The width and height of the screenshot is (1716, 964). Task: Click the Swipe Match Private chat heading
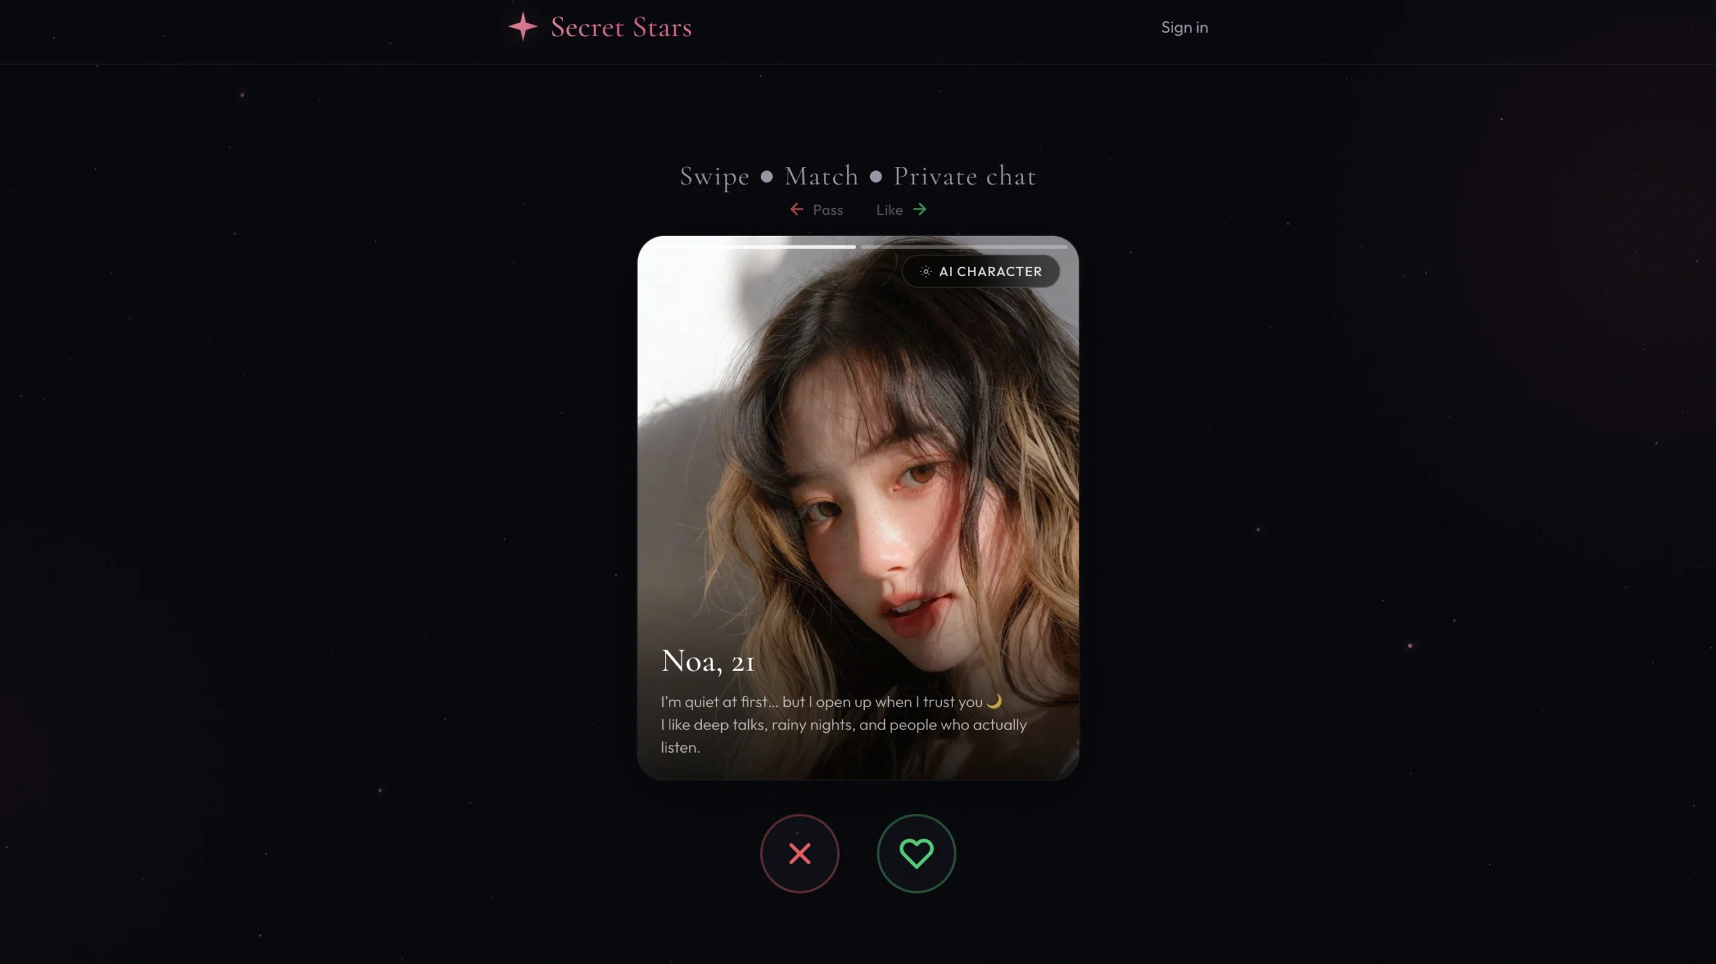[x=858, y=176]
